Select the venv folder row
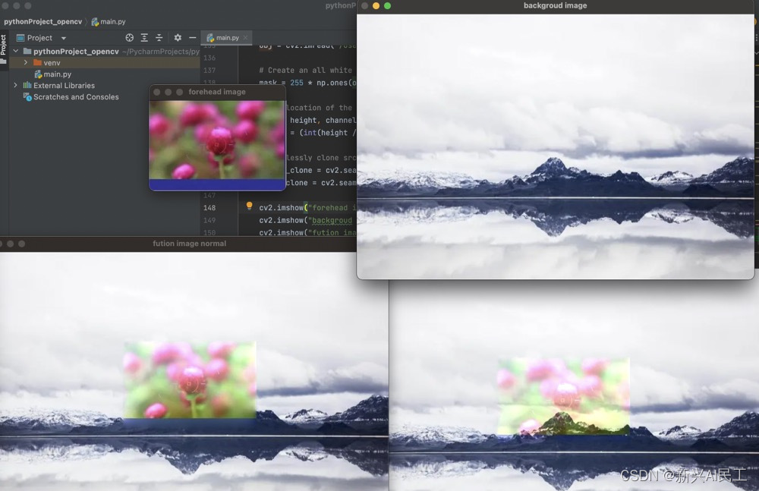Screen dimensions: 759x491 click(104, 62)
